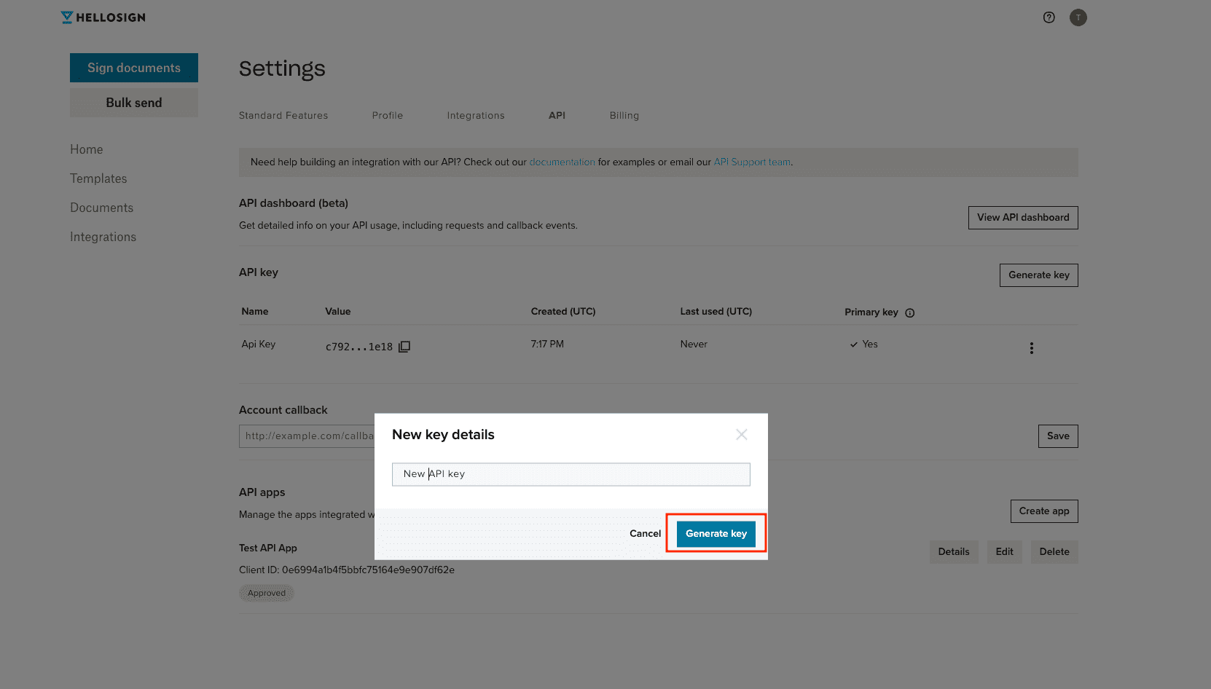Screen dimensions: 1211x689
Task: Open the three-dot menu for Api Key
Action: click(1031, 347)
